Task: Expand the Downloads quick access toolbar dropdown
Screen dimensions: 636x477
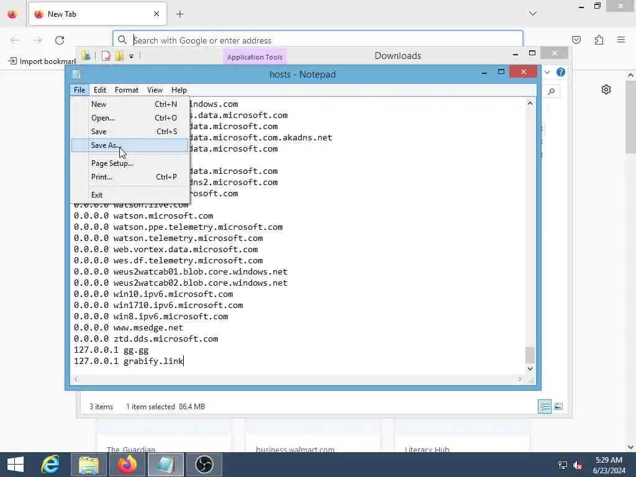Action: pyautogui.click(x=132, y=57)
